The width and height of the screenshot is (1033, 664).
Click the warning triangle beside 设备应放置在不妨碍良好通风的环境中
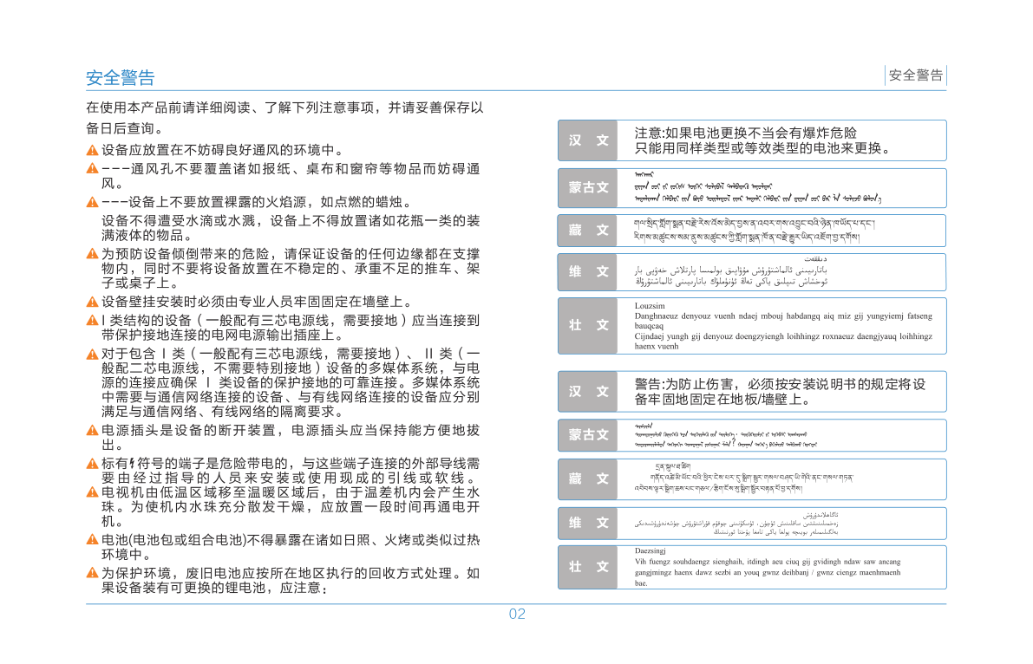pos(92,151)
